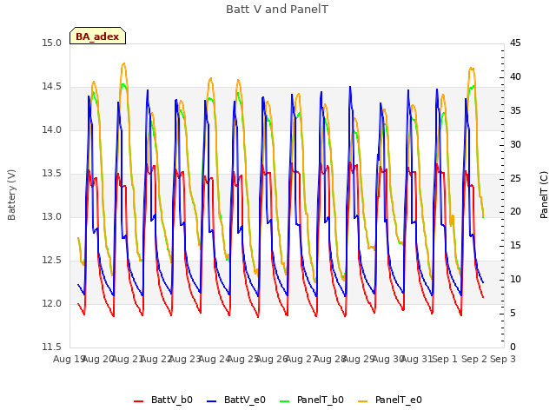Click the highest blue BattV_e0 spike near Aug 29

click(350, 87)
